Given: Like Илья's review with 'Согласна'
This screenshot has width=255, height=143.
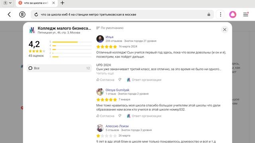Looking at the screenshot, I should coord(105,79).
